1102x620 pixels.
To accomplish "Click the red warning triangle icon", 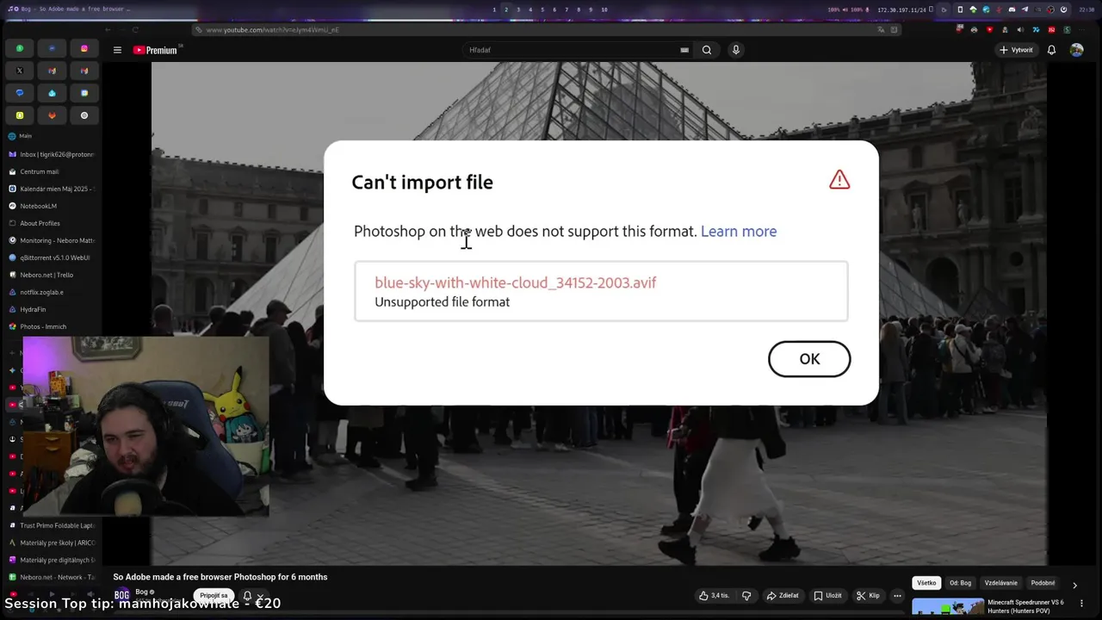I will 839,179.
